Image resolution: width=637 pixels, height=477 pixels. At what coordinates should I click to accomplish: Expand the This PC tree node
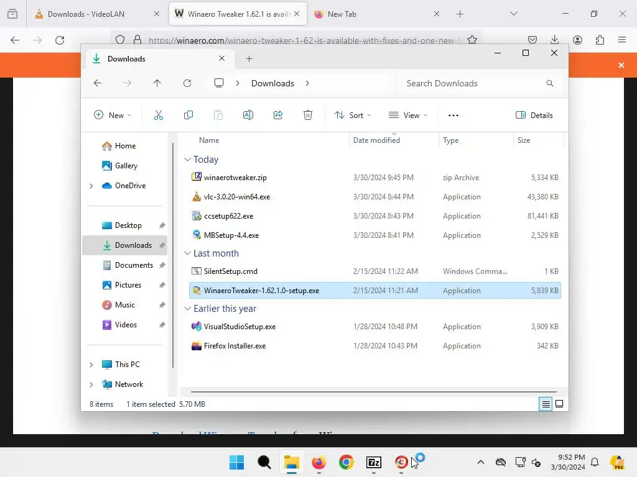tap(91, 365)
